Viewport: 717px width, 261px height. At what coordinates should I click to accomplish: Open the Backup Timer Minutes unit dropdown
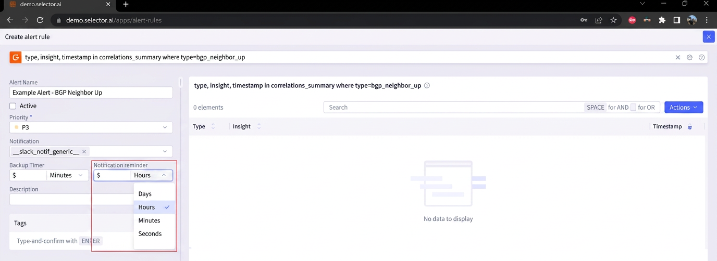point(67,176)
